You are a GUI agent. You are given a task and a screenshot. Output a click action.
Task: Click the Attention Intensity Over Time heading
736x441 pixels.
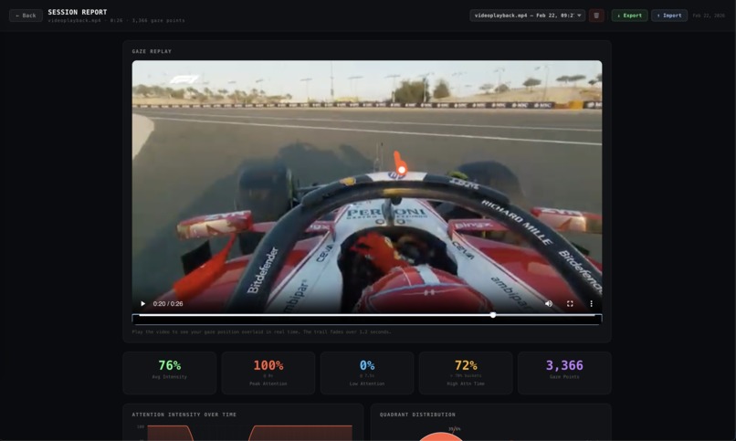point(184,415)
